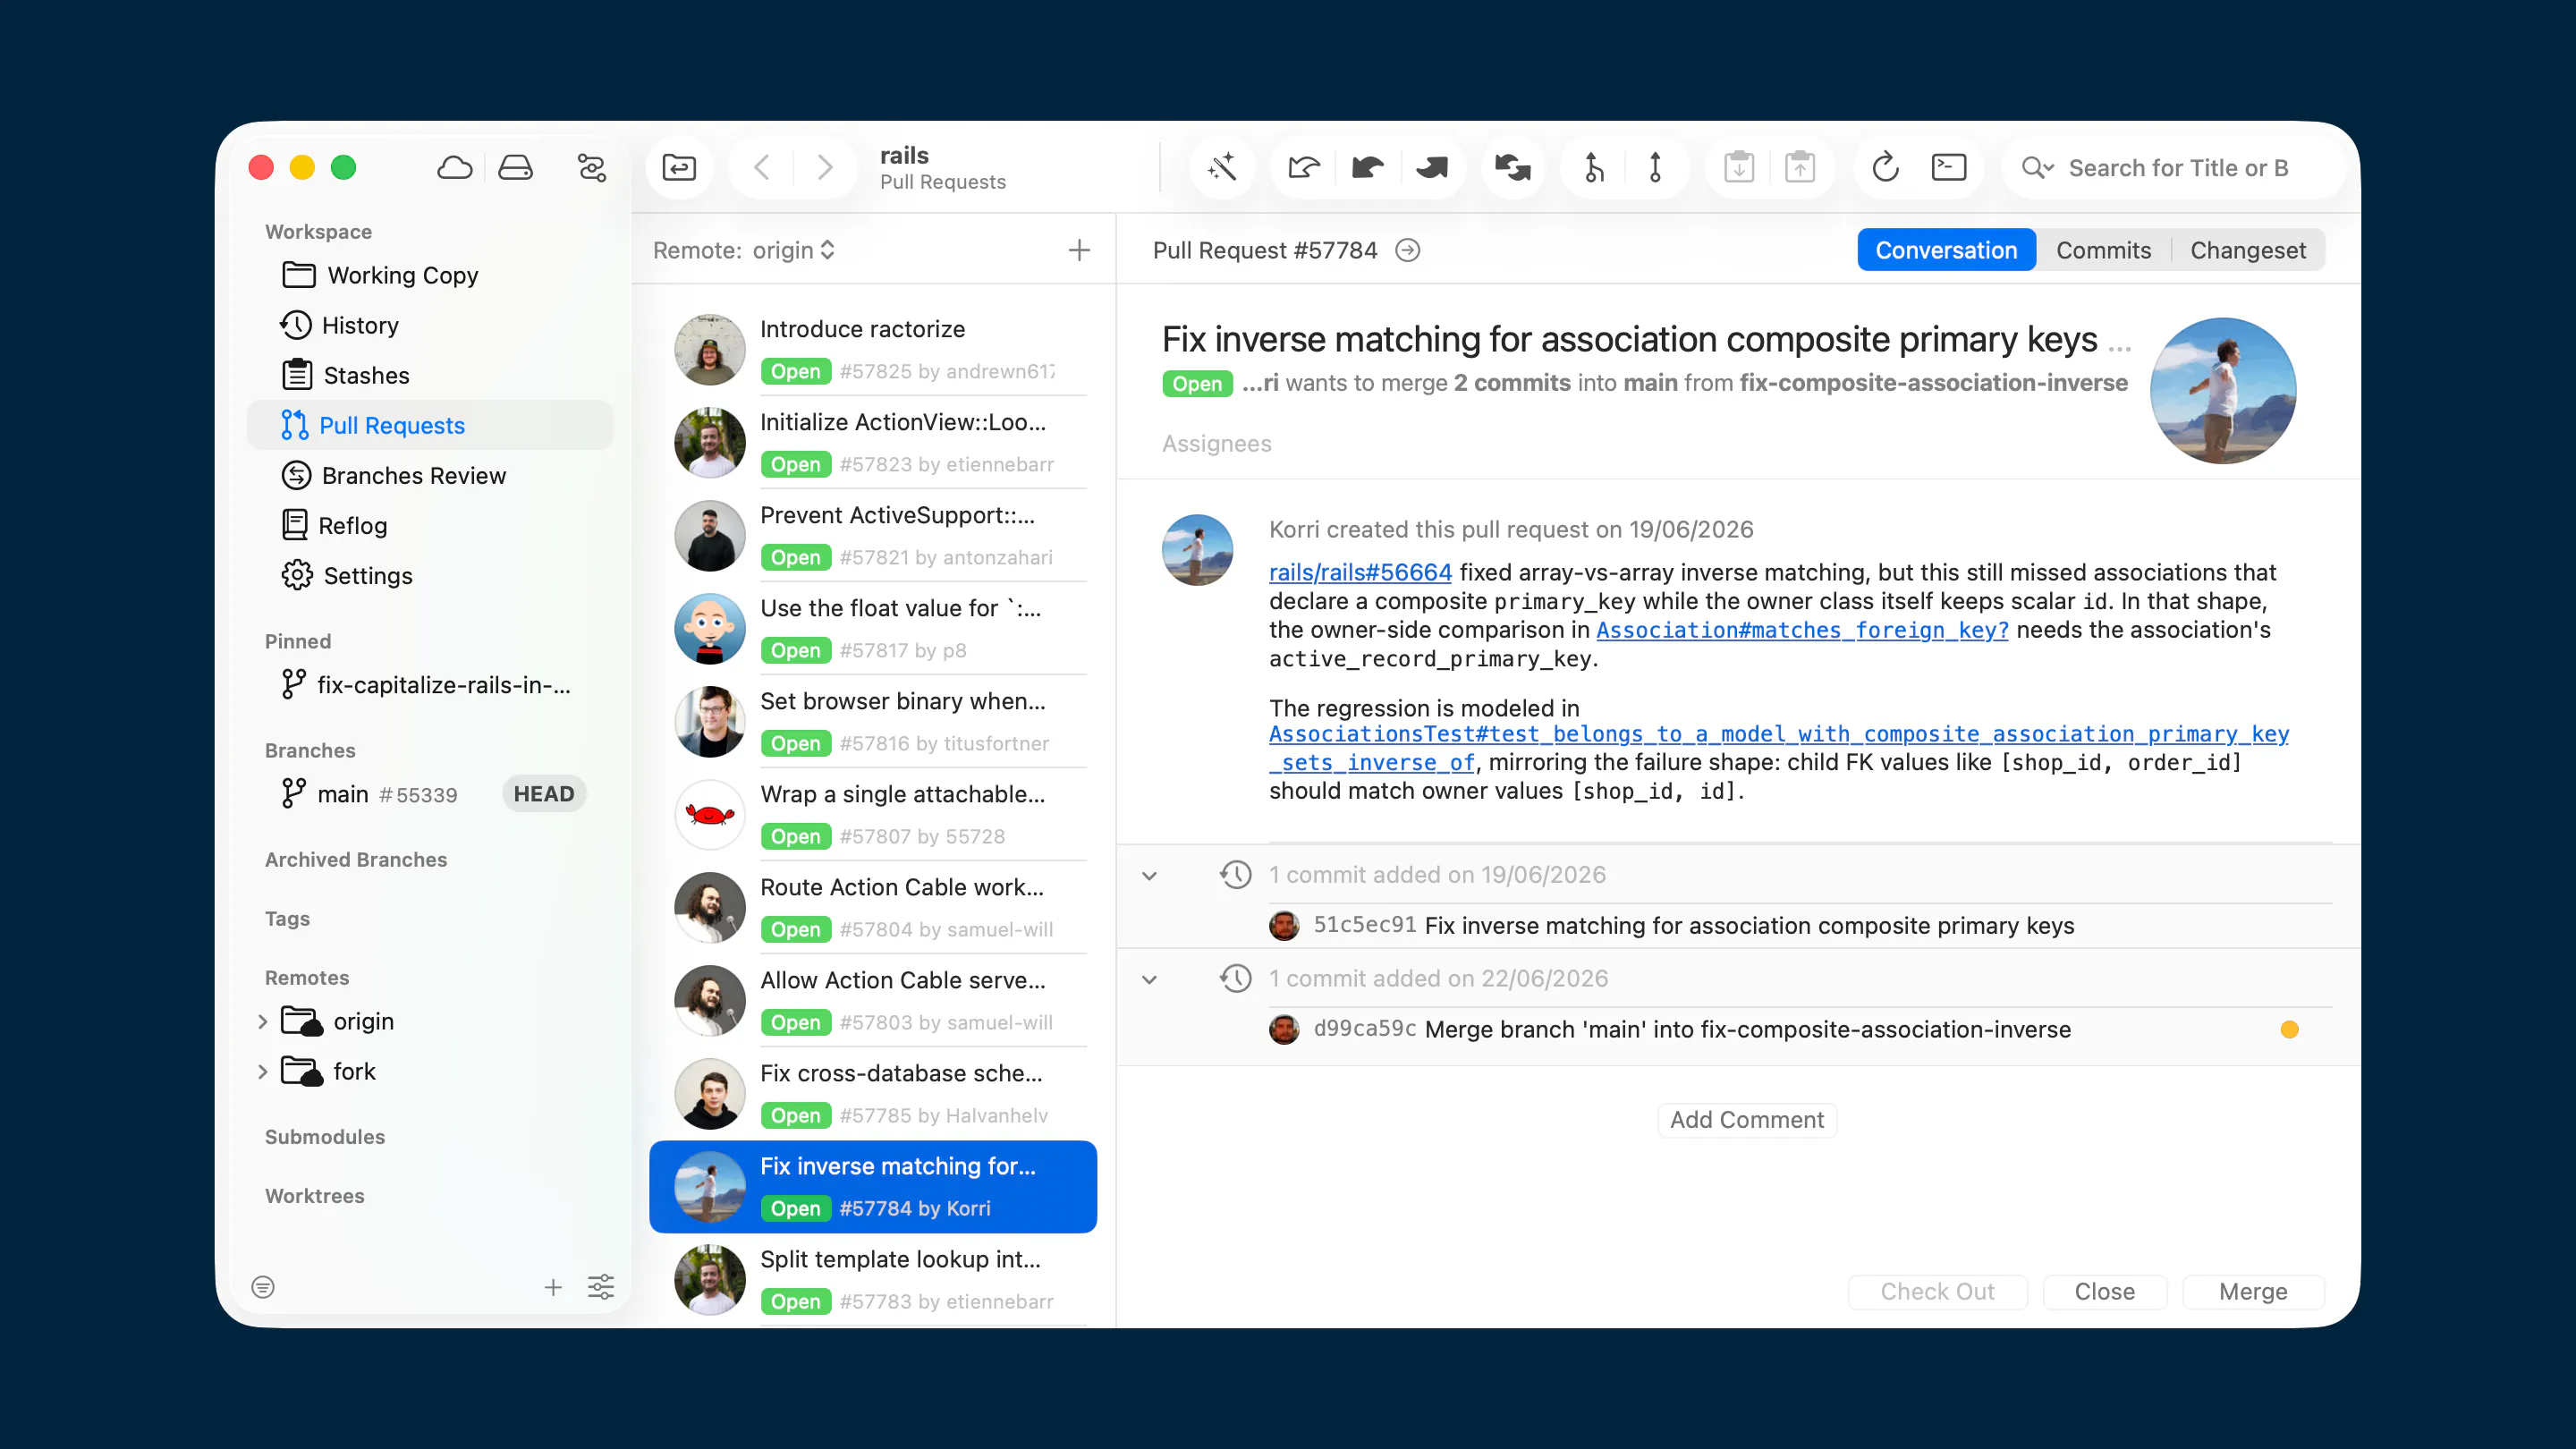Open the terminal icon in toolbar
This screenshot has width=2576, height=1449.
coord(1948,167)
